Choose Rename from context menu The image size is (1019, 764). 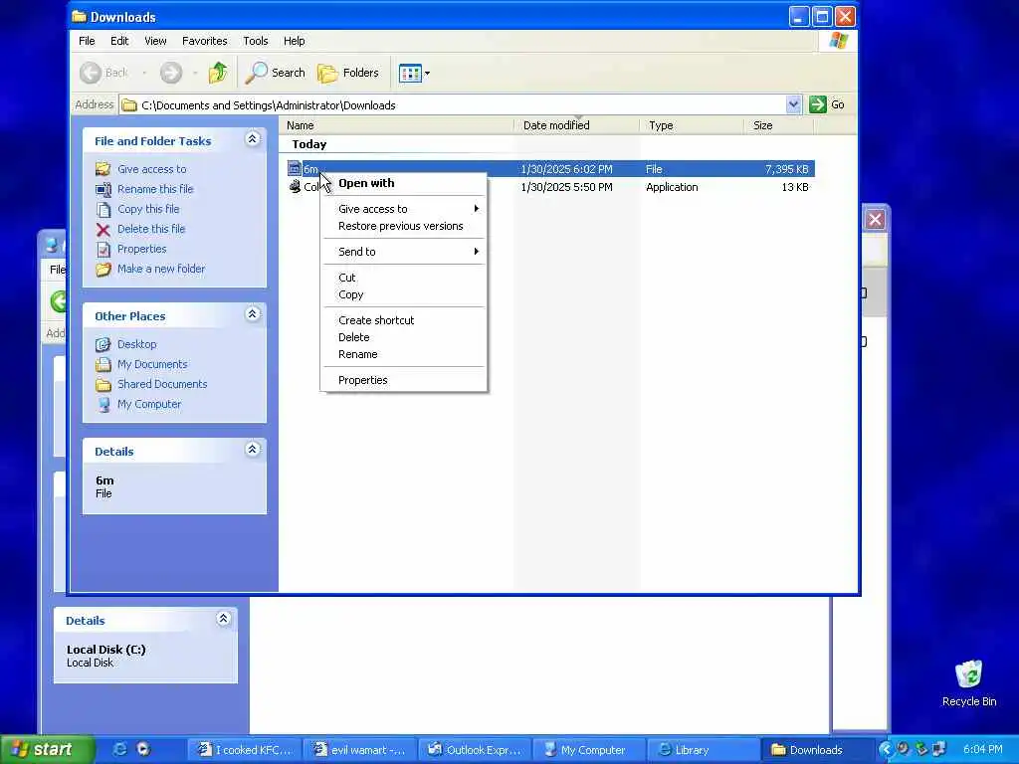pyautogui.click(x=404, y=354)
